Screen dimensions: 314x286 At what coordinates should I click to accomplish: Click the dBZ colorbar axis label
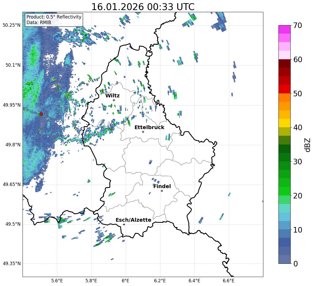[308, 145]
